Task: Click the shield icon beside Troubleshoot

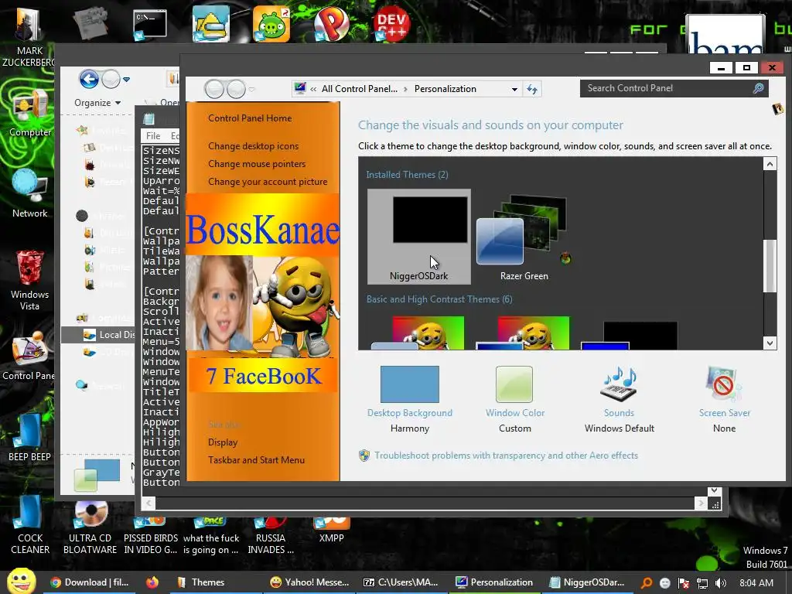Action: click(x=364, y=456)
